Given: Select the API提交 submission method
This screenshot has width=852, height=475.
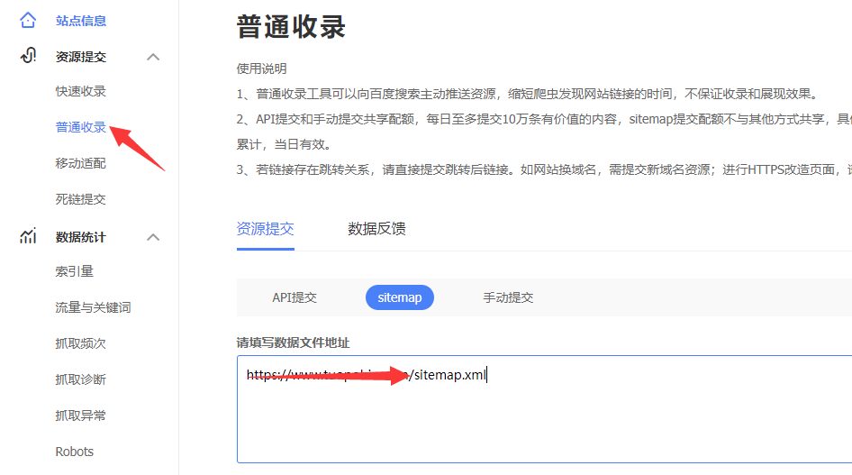Looking at the screenshot, I should click(295, 297).
